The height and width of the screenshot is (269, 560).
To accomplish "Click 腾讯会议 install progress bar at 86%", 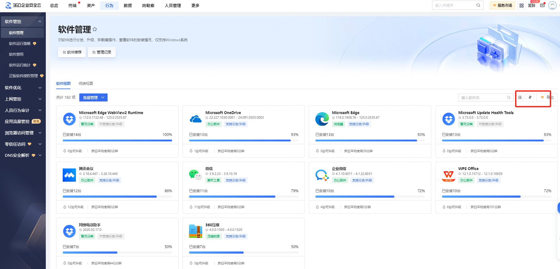I will (x=117, y=196).
